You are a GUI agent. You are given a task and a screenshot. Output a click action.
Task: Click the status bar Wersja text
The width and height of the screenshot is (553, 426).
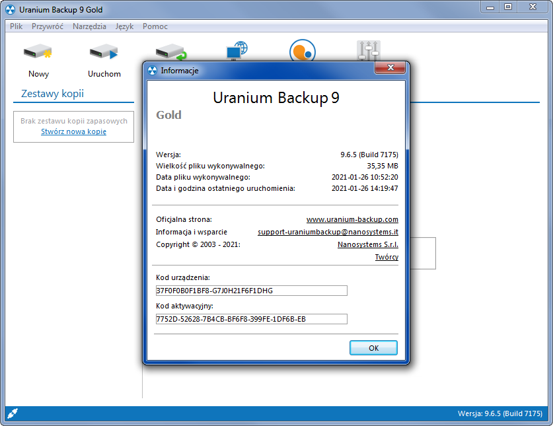[499, 413]
